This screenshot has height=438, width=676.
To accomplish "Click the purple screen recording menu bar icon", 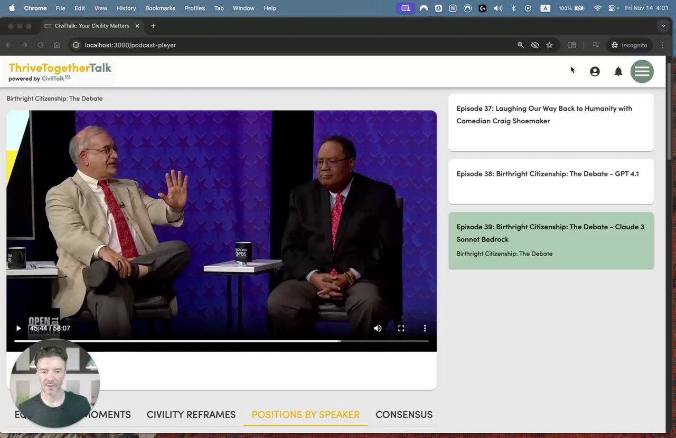I will [x=406, y=8].
